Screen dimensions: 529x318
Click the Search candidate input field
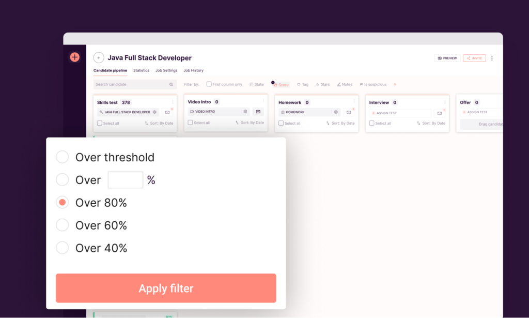(x=132, y=84)
